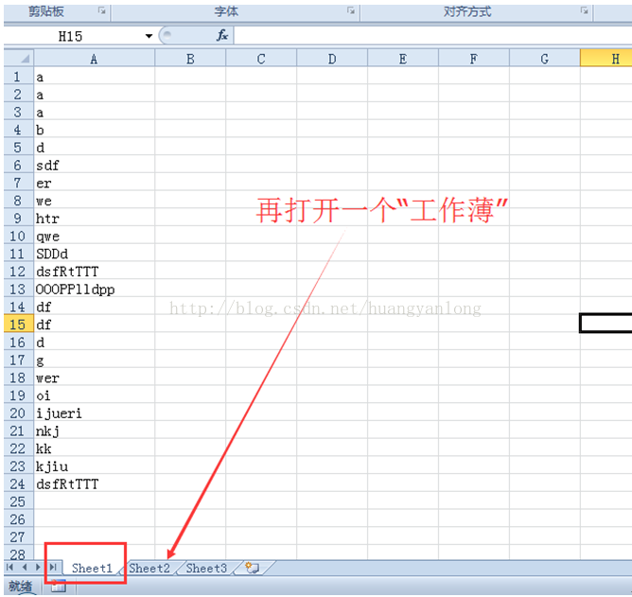Screen dimensions: 632x597
Task: Click cell 'a' in row 2
Action: point(95,95)
